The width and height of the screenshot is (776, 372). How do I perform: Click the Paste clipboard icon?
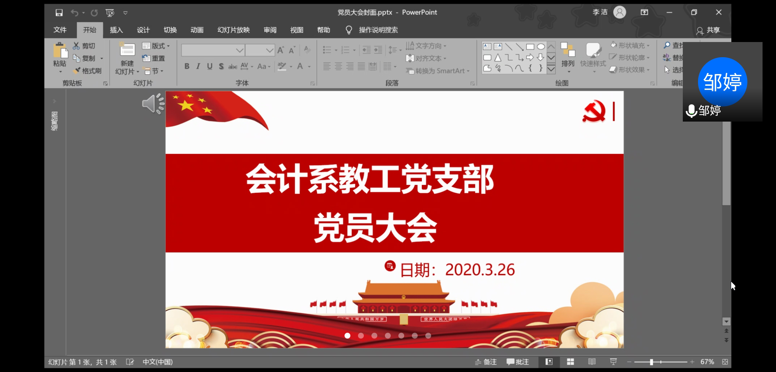[x=60, y=51]
